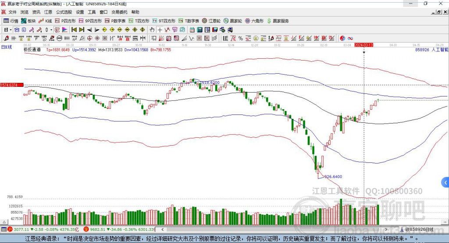The height and width of the screenshot is (243, 449).
Task: Click the 1574.6374 price marker
Action: click(12, 85)
